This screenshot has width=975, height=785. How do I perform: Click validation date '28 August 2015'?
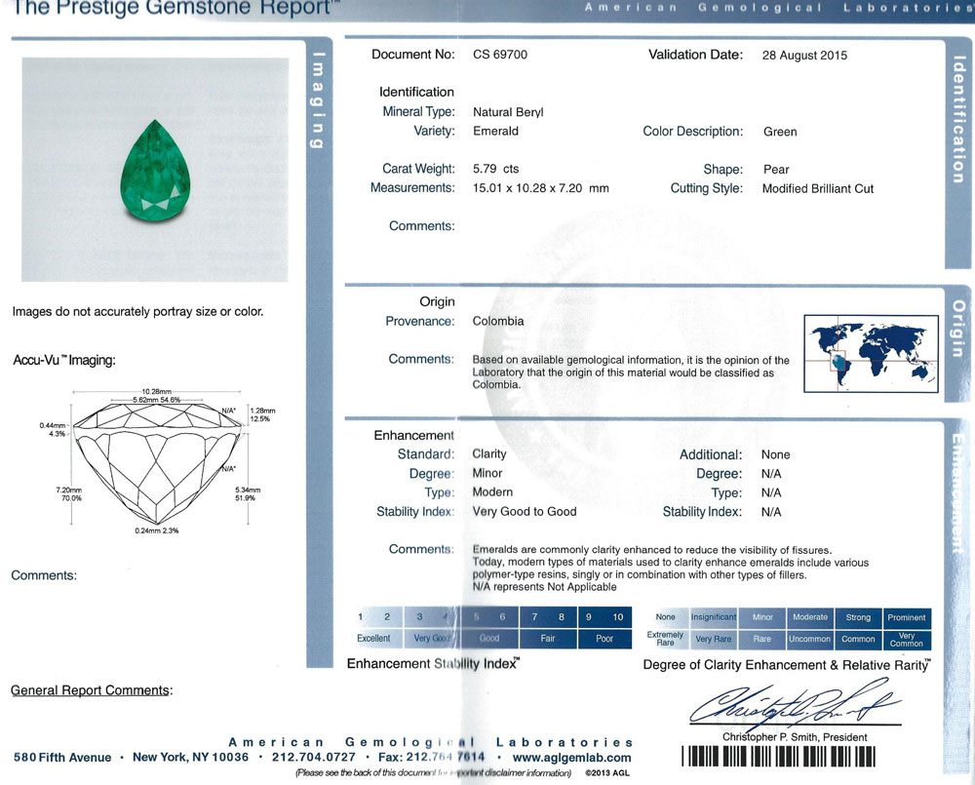click(804, 56)
